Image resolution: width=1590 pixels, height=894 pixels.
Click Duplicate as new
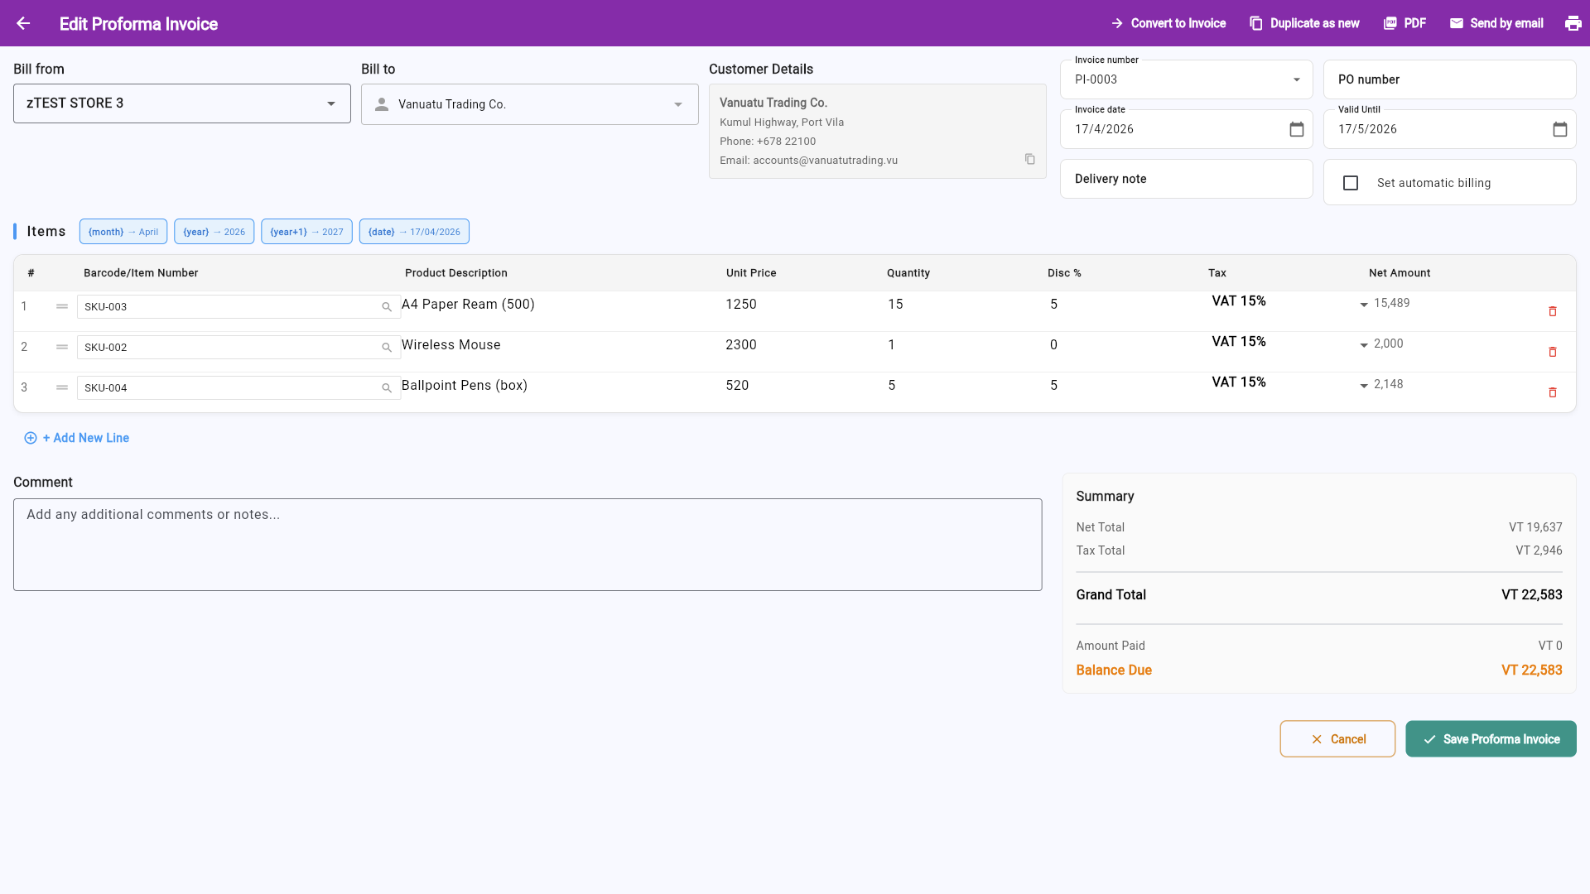(x=1304, y=23)
